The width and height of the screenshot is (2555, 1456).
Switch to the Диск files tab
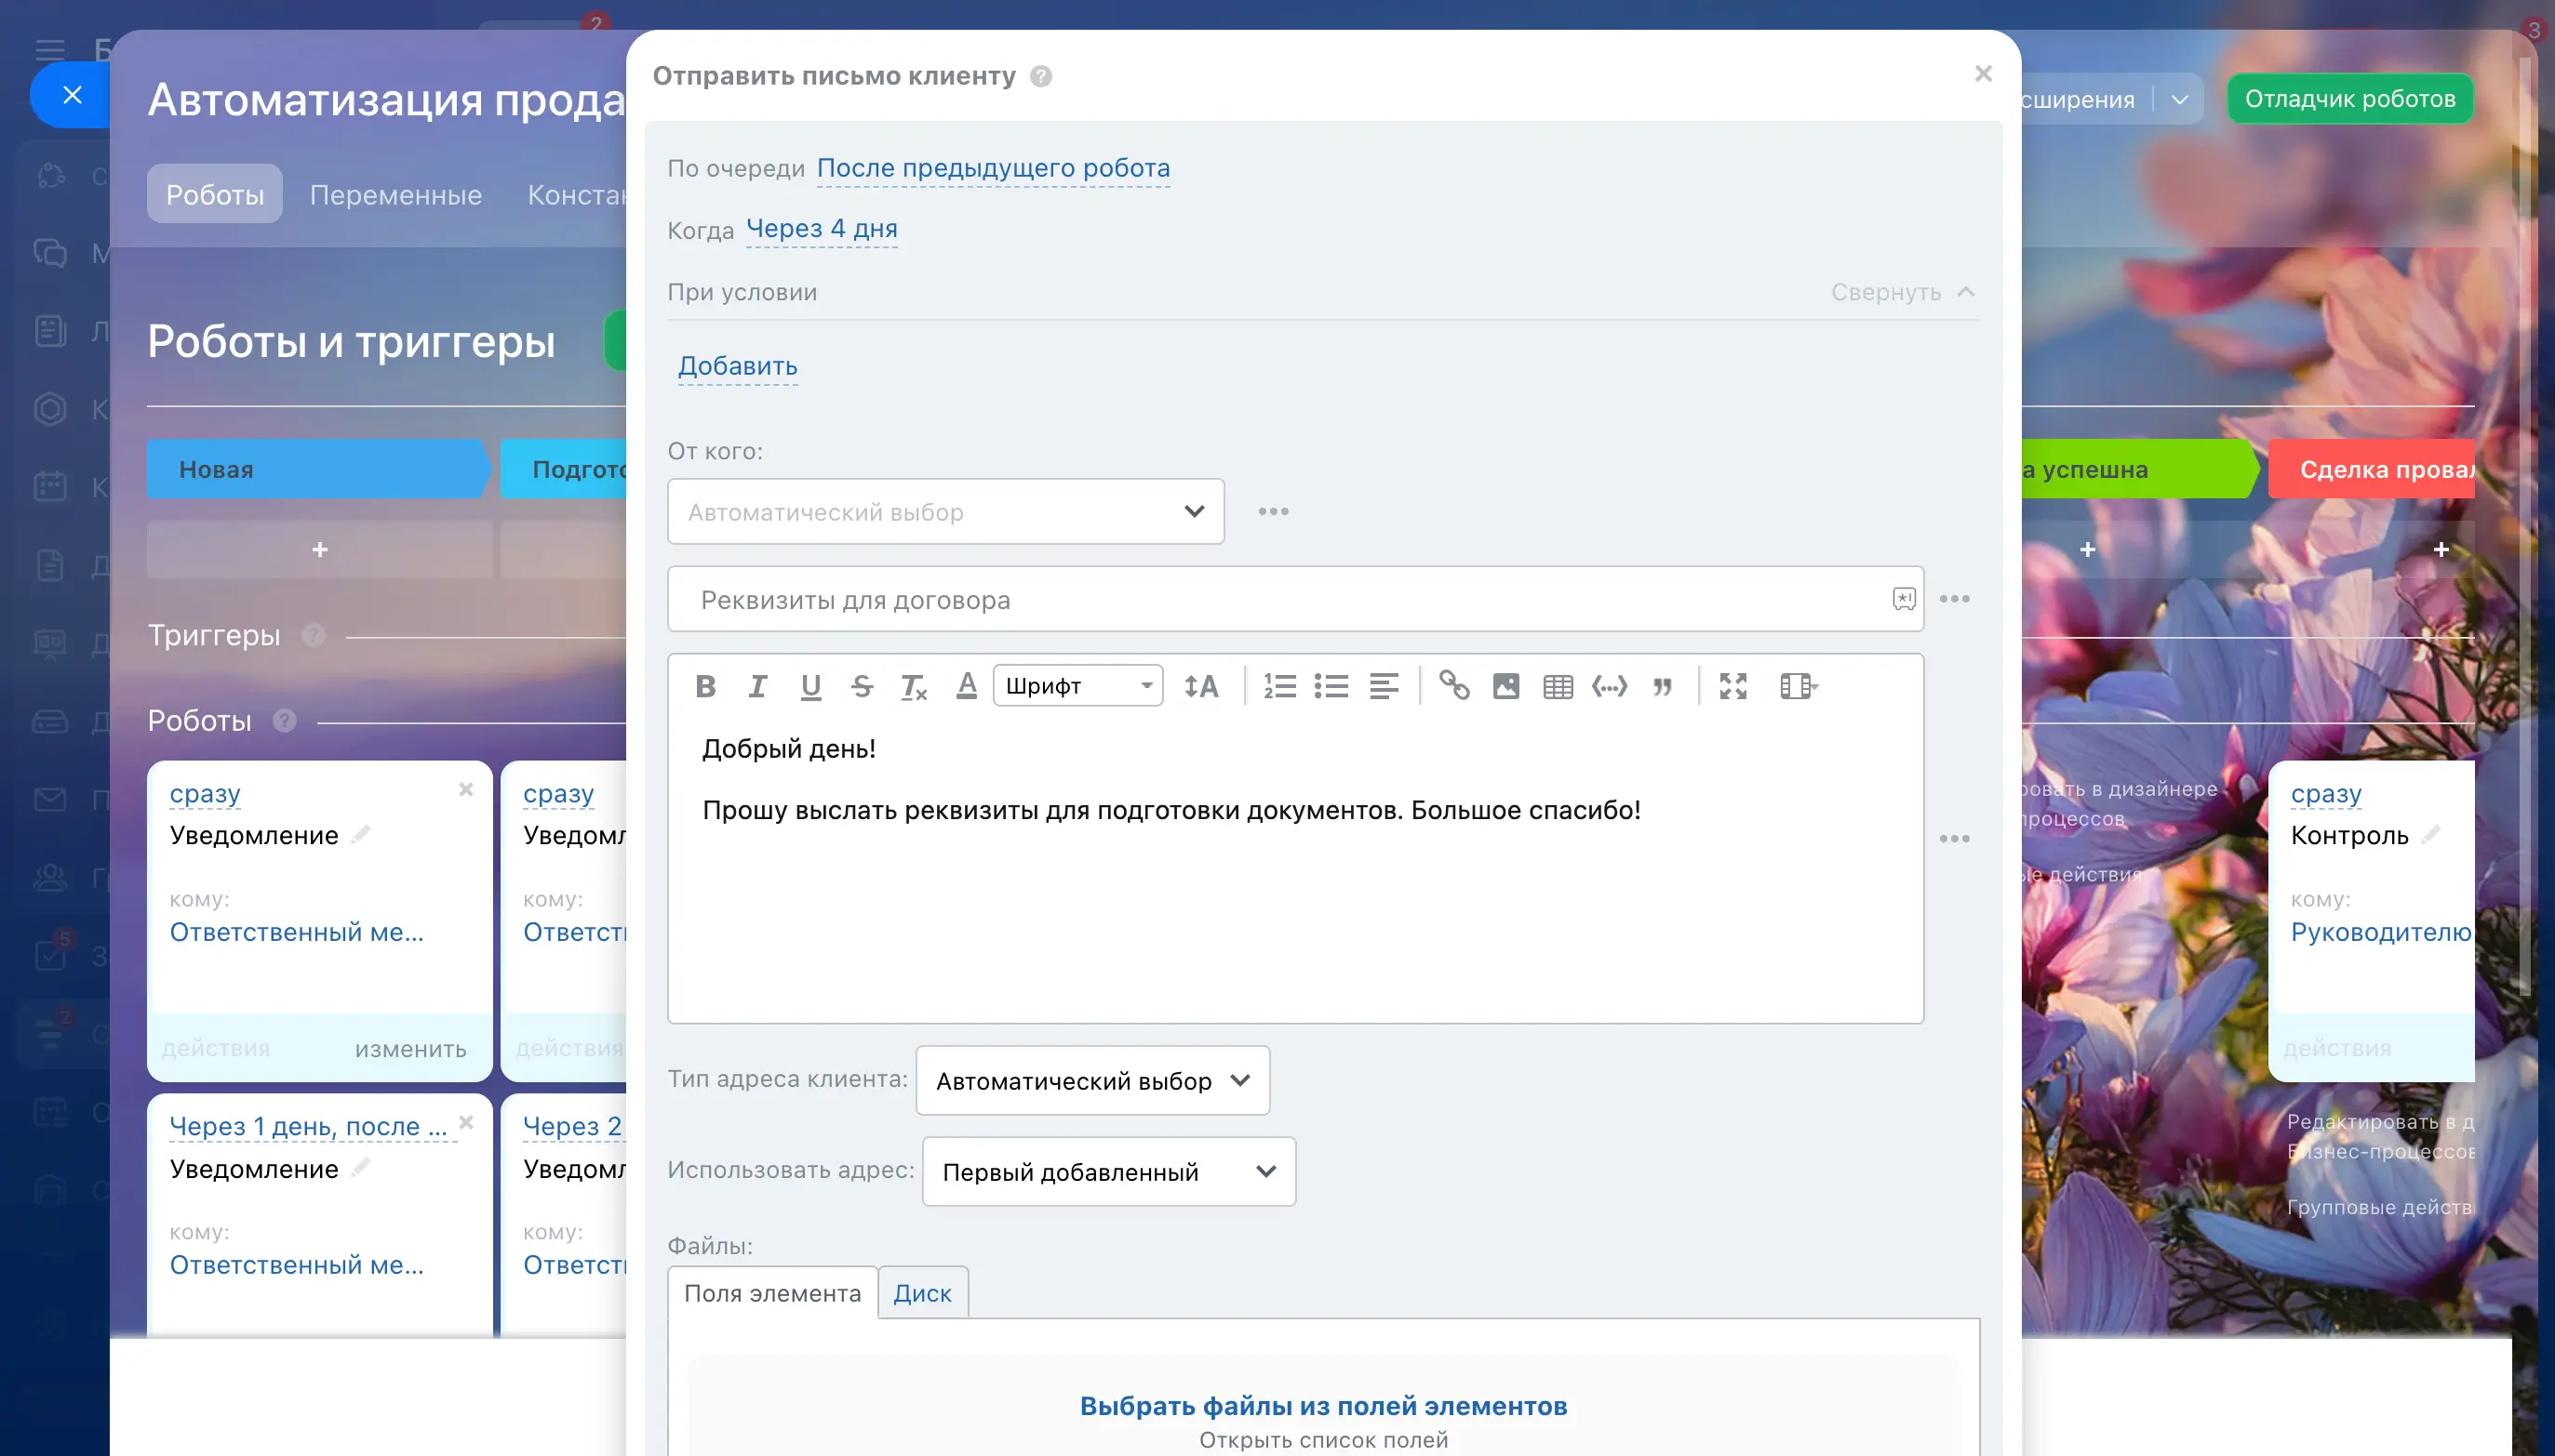(x=922, y=1293)
